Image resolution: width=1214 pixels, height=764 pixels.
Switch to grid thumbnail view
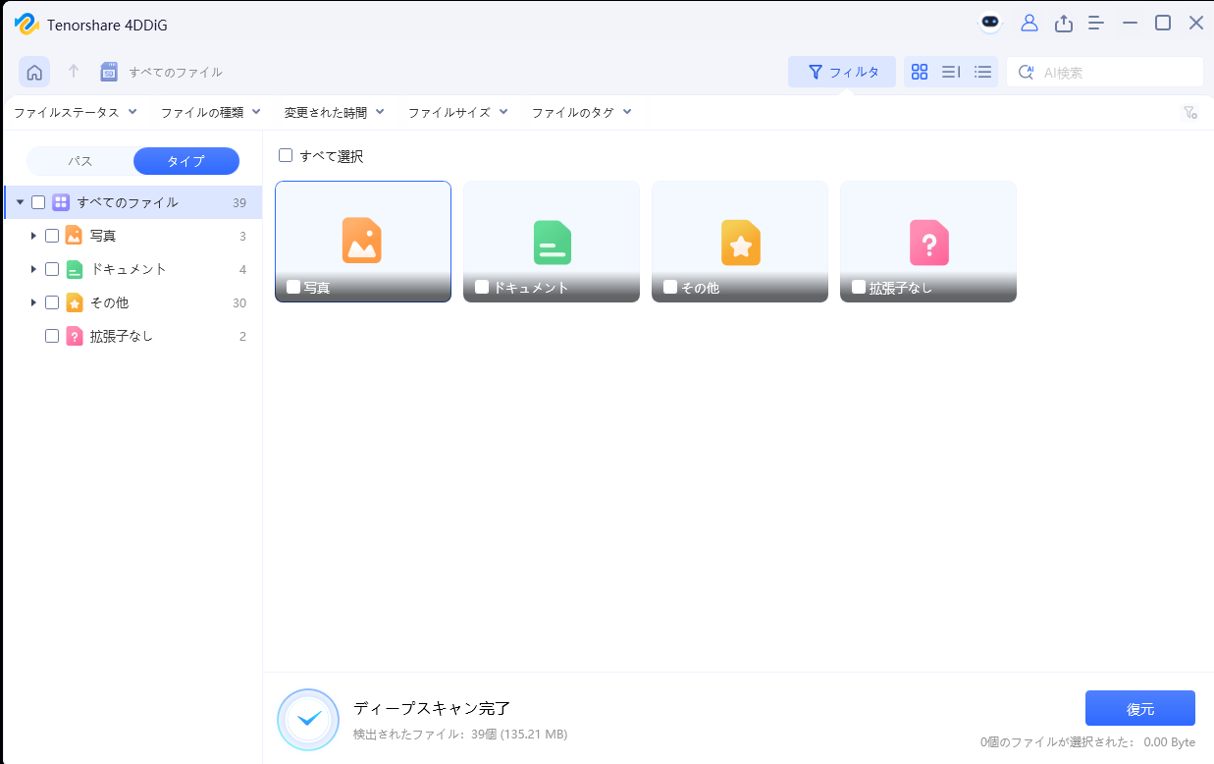[x=920, y=72]
